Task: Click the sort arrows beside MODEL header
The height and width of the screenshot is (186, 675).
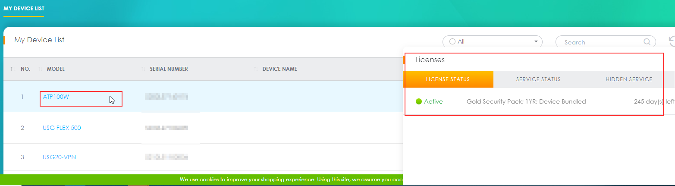Action: (41, 69)
